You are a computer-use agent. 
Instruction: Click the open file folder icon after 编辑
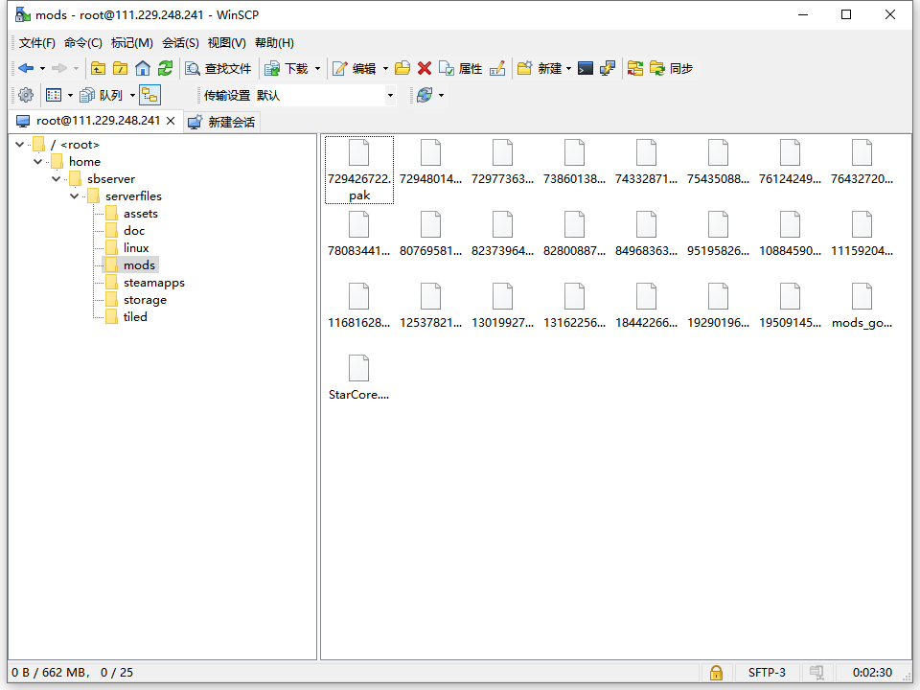pos(402,69)
